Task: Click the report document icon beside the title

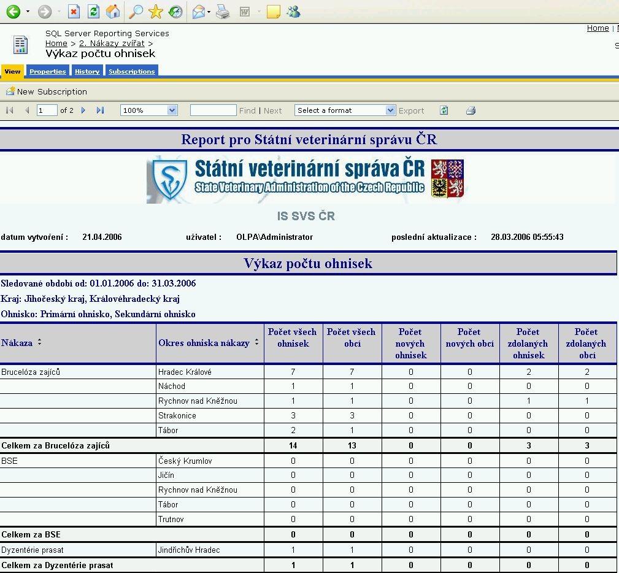Action: 20,44
